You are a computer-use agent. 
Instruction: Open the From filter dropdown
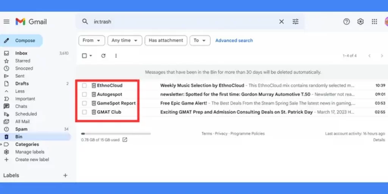[92, 41]
